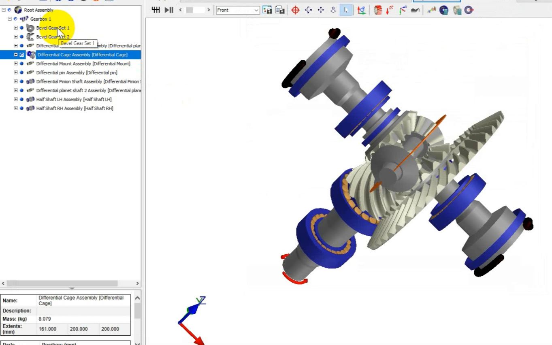This screenshot has height=345, width=552.
Task: Click the green gearbox housing icon
Action: coord(457,10)
